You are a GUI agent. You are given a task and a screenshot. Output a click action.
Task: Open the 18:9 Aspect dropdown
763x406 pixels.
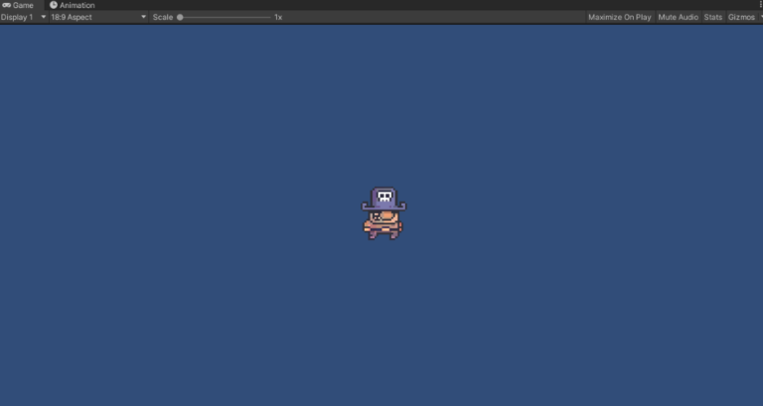[x=98, y=17]
